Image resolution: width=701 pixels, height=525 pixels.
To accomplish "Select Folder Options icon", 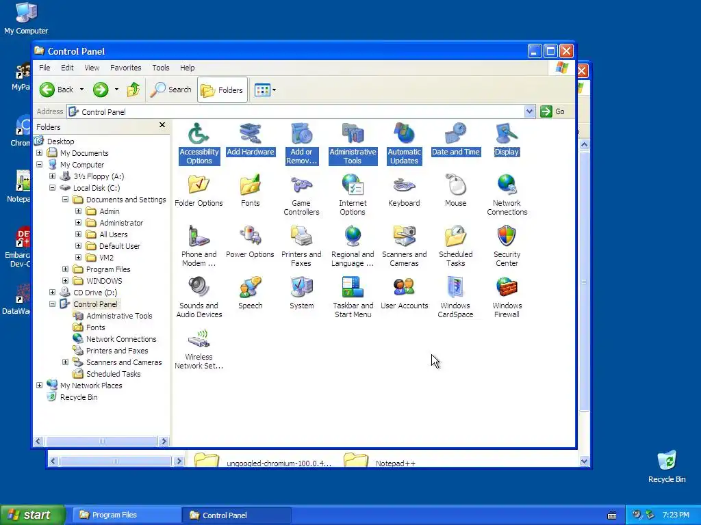I will pos(199,191).
